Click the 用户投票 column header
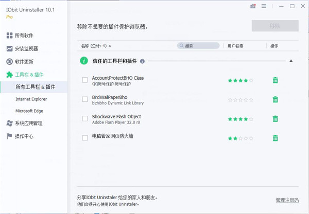 (x=235, y=46)
